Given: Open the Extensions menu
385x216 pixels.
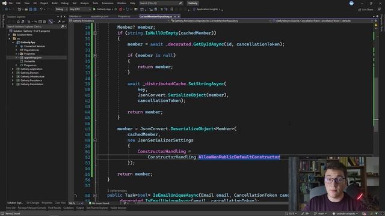Looking at the screenshot, I should pyautogui.click(x=108, y=3).
